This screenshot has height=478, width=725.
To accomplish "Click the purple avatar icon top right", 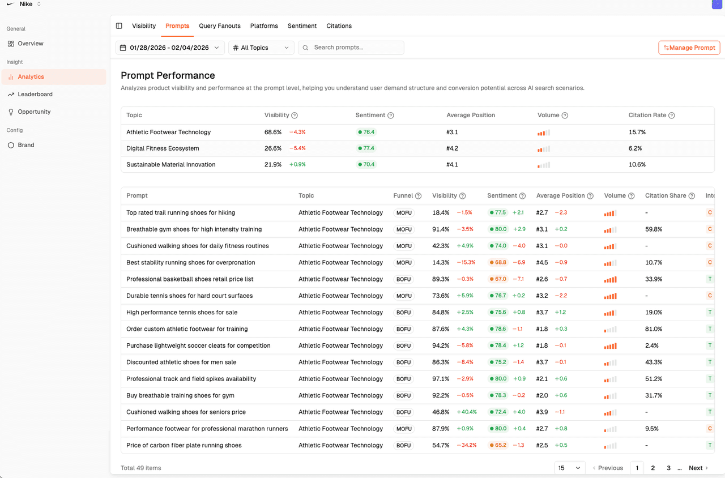I will [x=718, y=4].
